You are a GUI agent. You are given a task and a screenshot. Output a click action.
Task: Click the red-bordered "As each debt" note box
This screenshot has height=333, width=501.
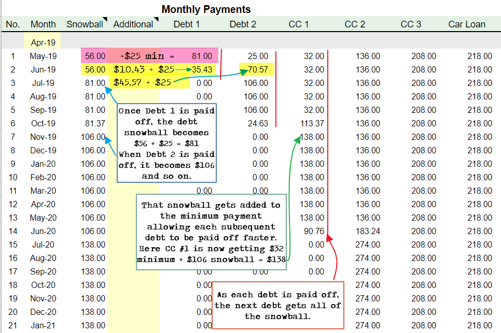click(279, 305)
